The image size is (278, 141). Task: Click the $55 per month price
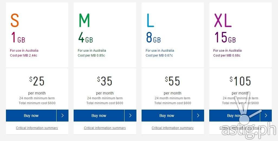[x=172, y=81]
